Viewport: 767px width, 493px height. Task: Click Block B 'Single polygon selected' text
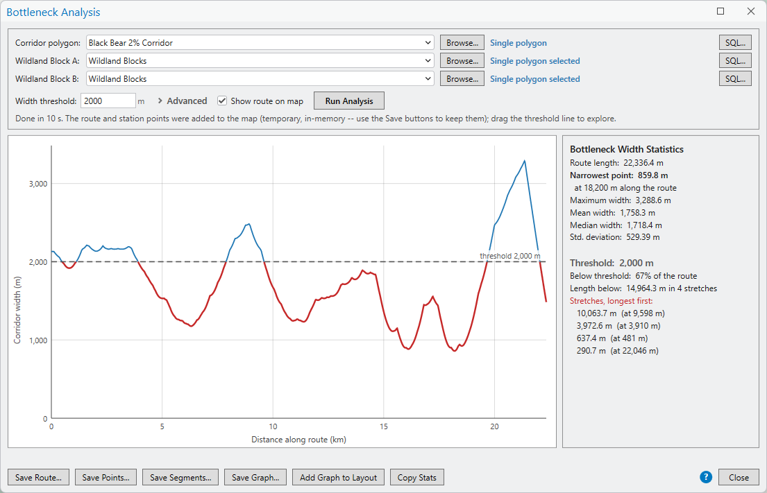[x=534, y=79]
